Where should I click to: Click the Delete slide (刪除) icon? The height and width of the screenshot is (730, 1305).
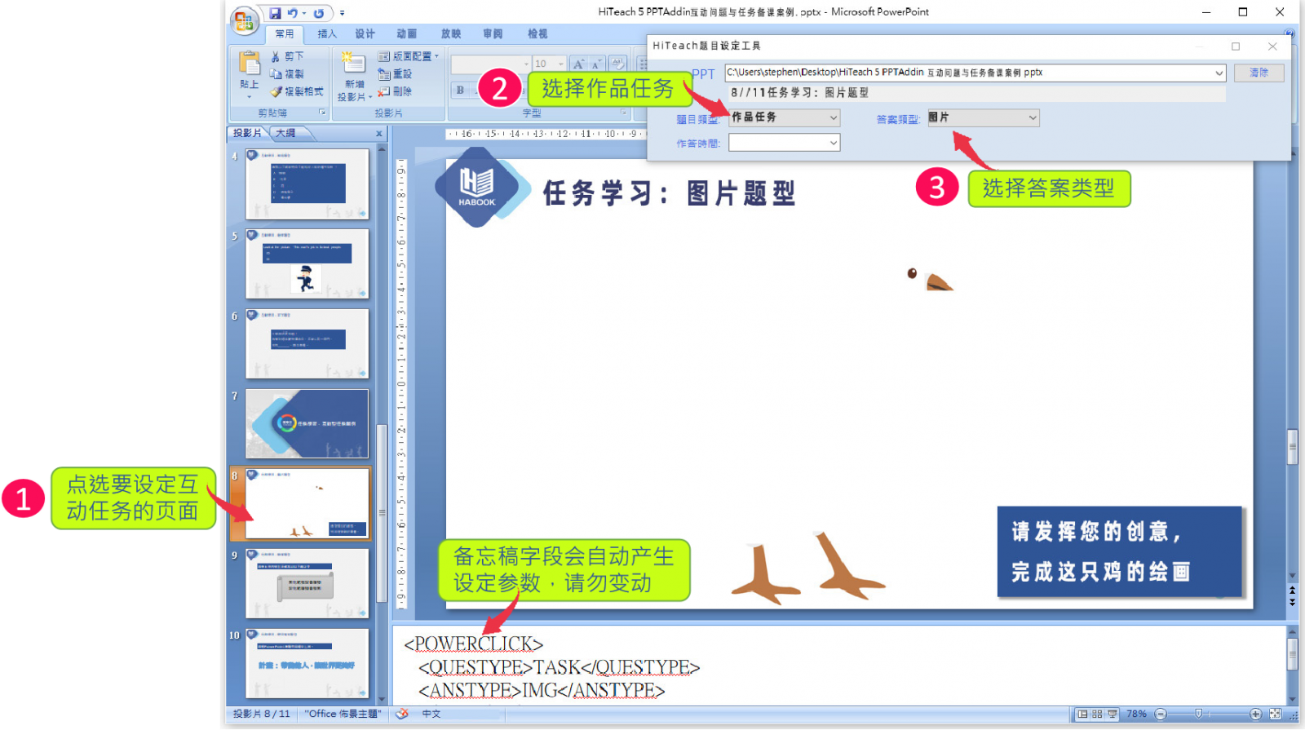click(384, 92)
